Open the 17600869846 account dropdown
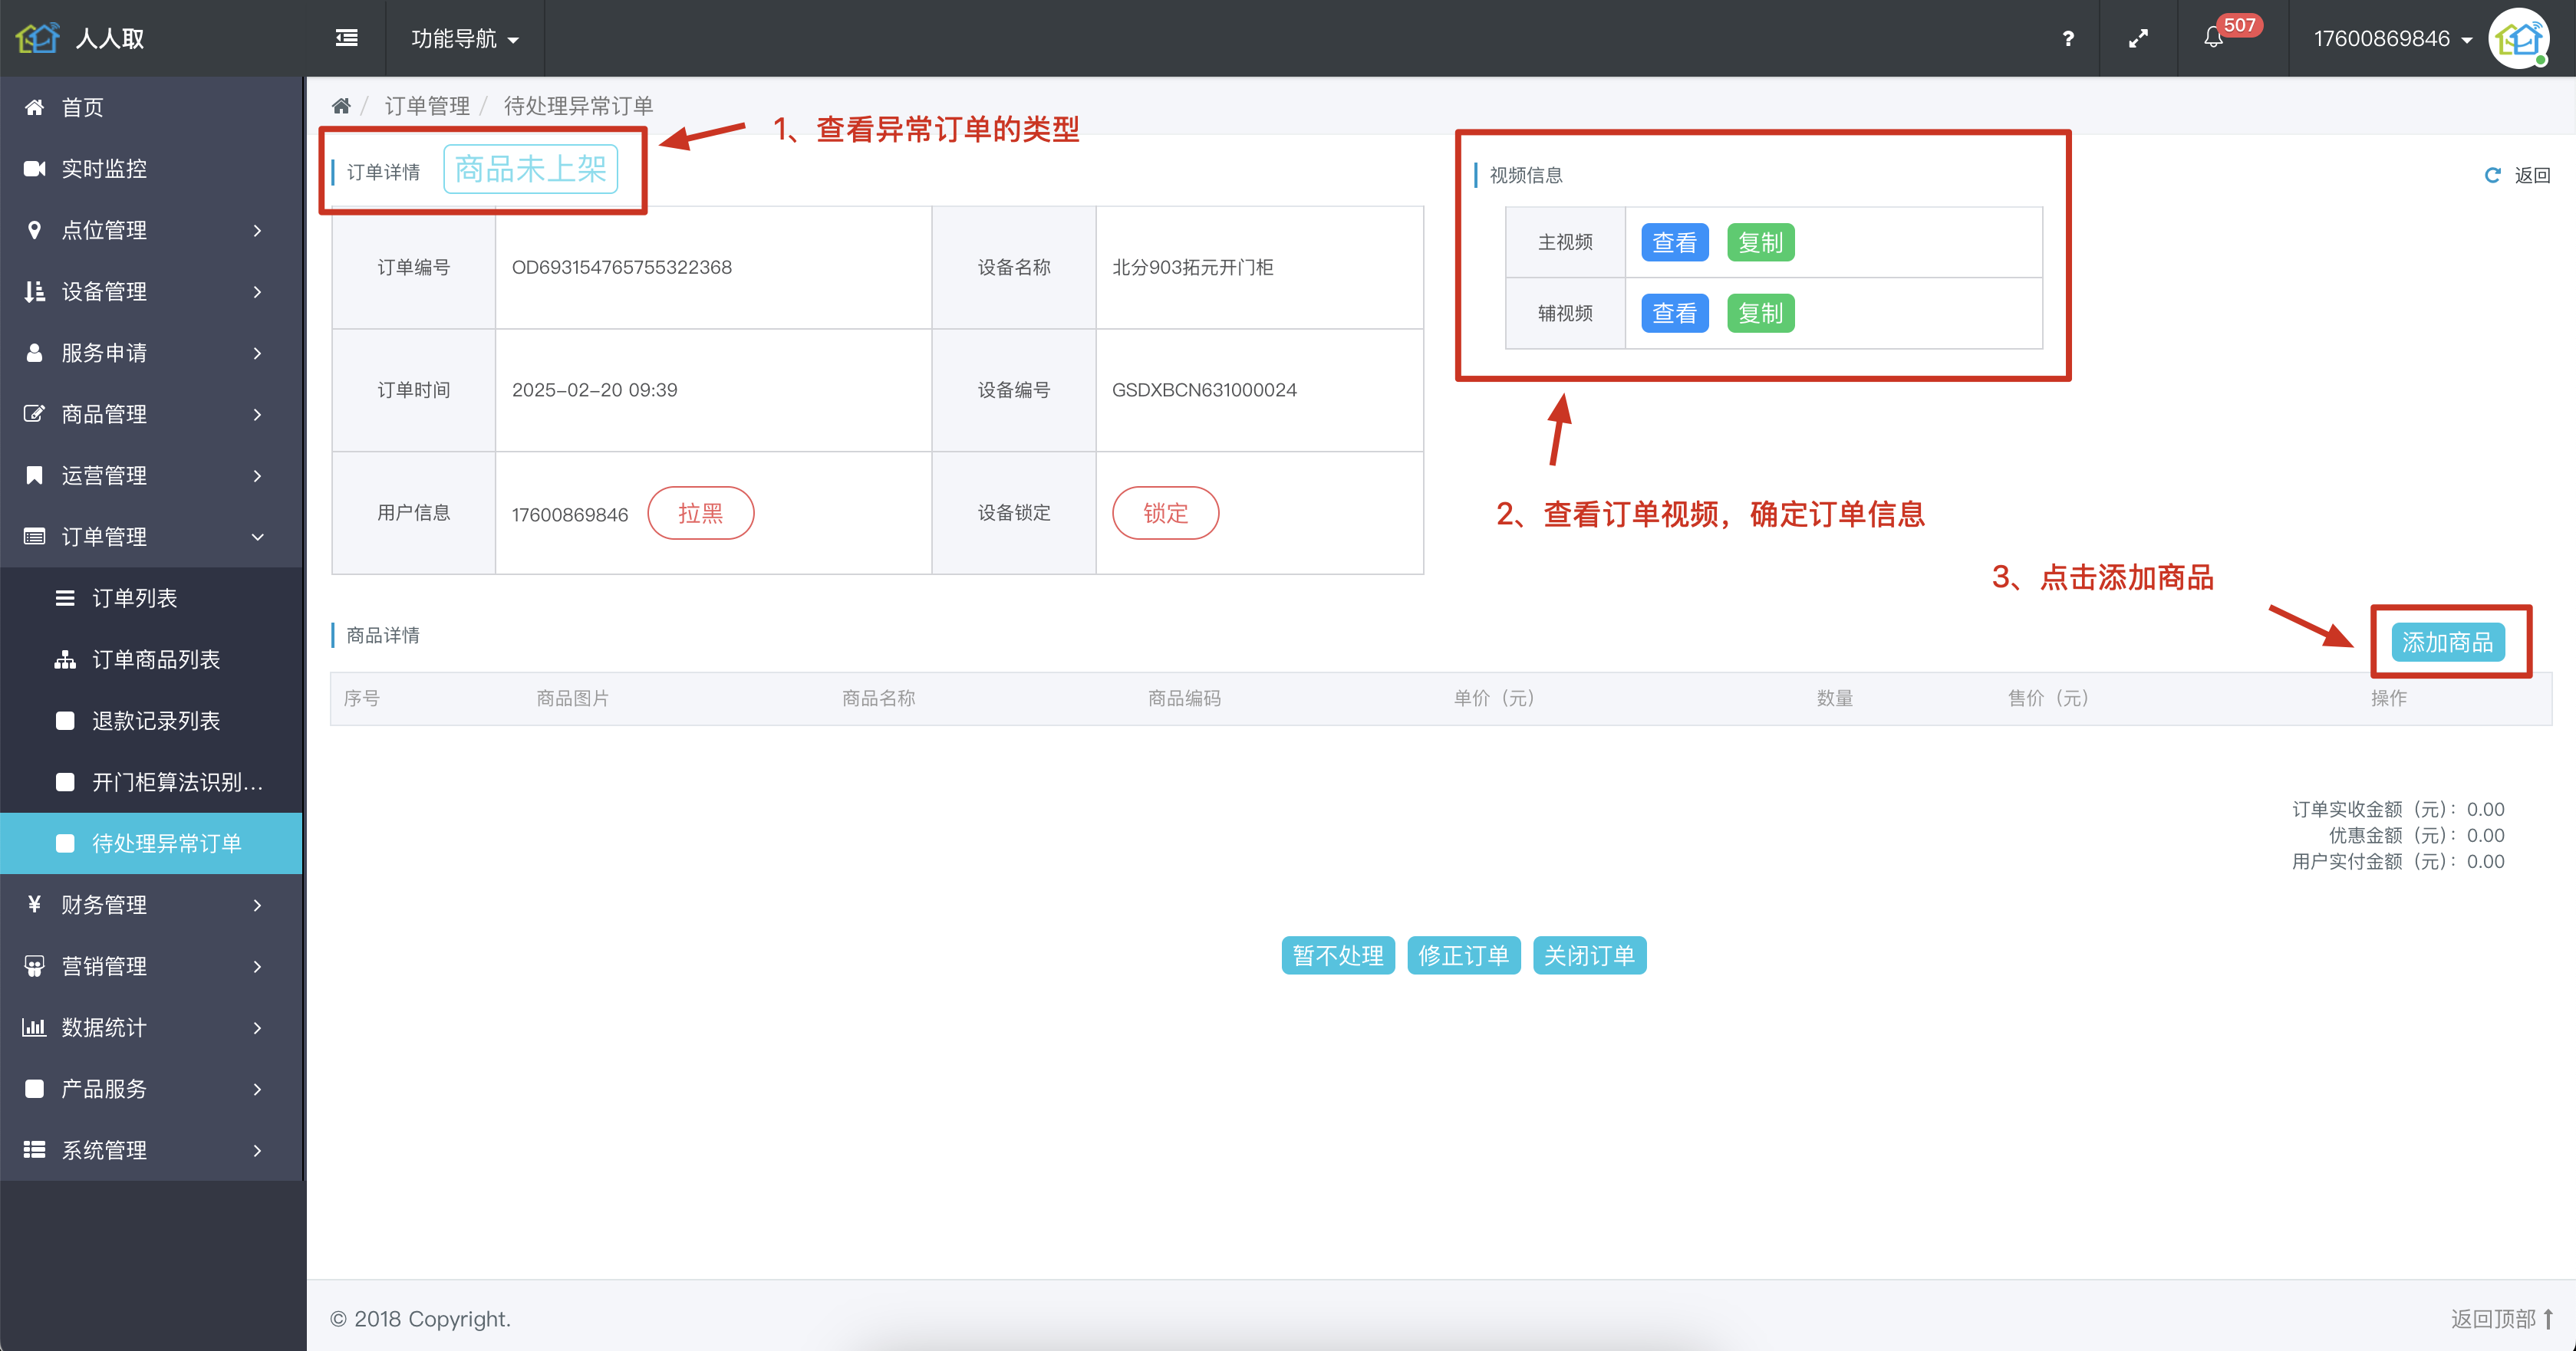 tap(2393, 38)
